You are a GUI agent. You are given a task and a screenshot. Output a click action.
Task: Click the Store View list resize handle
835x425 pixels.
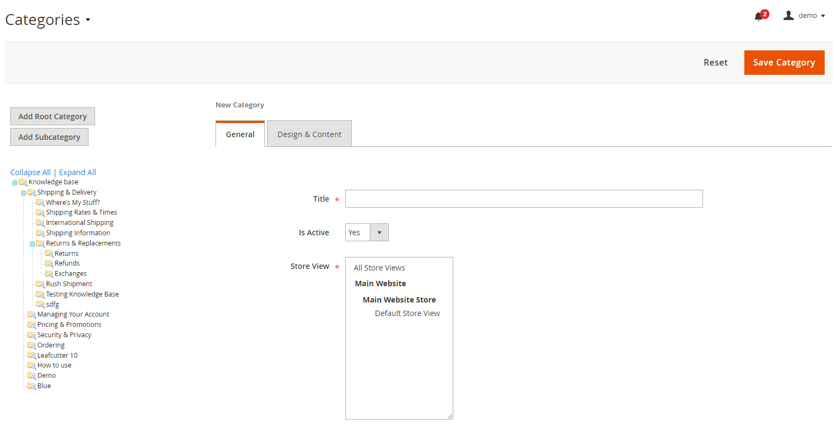tap(450, 416)
